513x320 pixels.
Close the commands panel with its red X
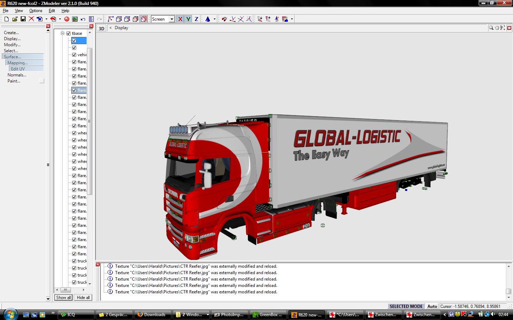(x=48, y=26)
